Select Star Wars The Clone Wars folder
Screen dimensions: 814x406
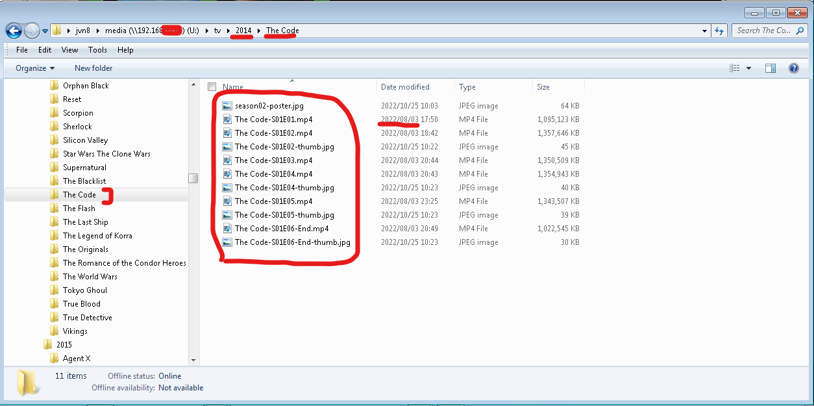click(x=106, y=154)
